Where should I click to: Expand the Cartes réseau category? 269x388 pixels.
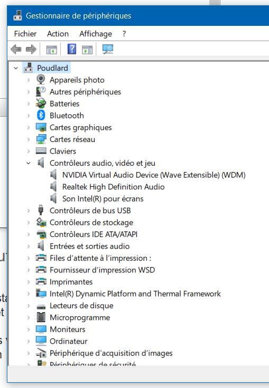29,139
